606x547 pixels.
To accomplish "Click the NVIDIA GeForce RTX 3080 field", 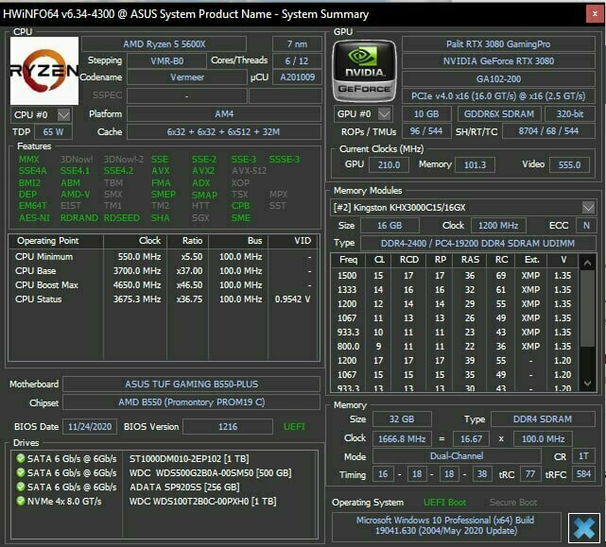I will coord(498,61).
